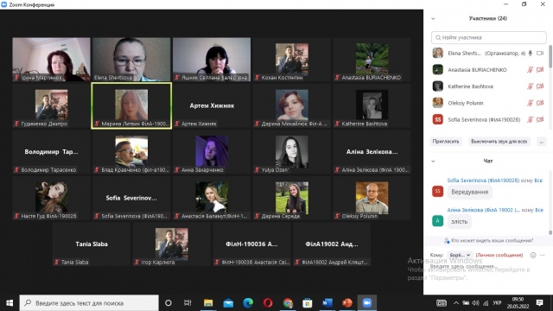553x311 pixels.
Task: Select Oleksiy Polunin avatar in participants
Action: click(x=438, y=103)
